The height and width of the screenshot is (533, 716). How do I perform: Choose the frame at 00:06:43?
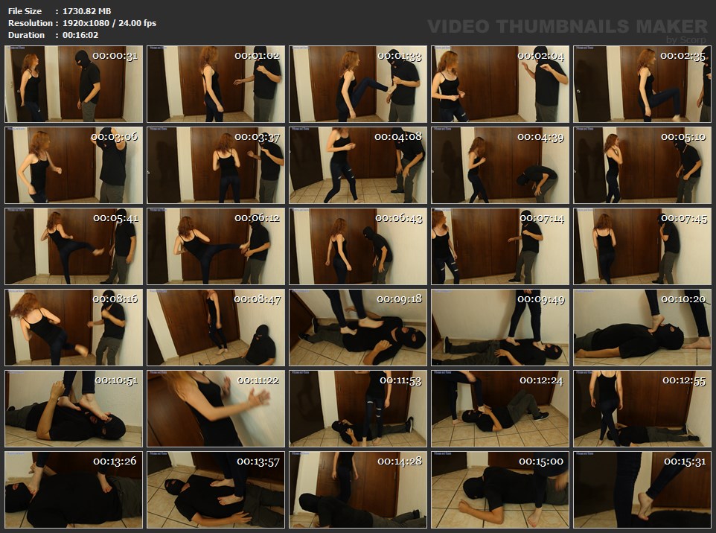coord(358,246)
